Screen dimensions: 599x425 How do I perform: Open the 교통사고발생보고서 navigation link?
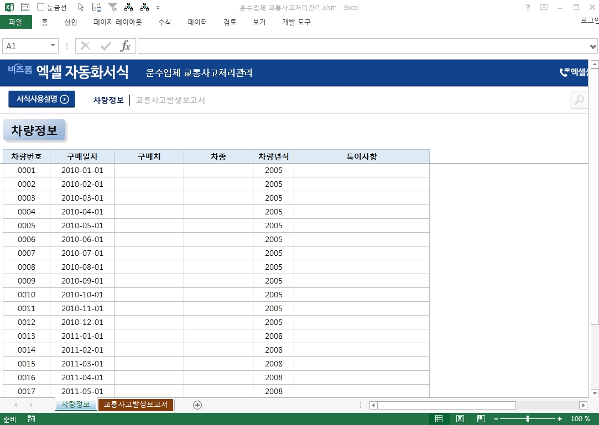(170, 100)
